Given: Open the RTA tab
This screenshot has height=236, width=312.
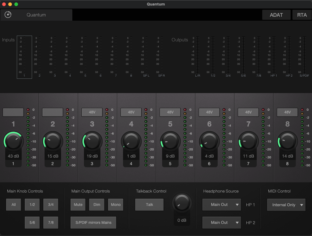Looking at the screenshot, I should [x=302, y=15].
